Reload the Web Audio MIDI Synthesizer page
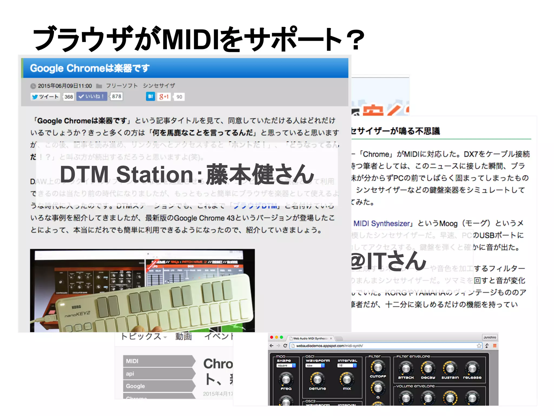 coord(285,346)
